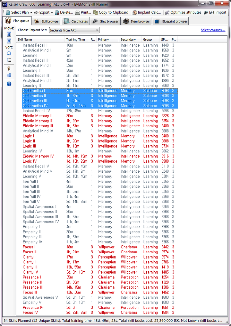Click the Ship browser tab icon
This screenshot has height=326, width=231.
tap(95, 21)
